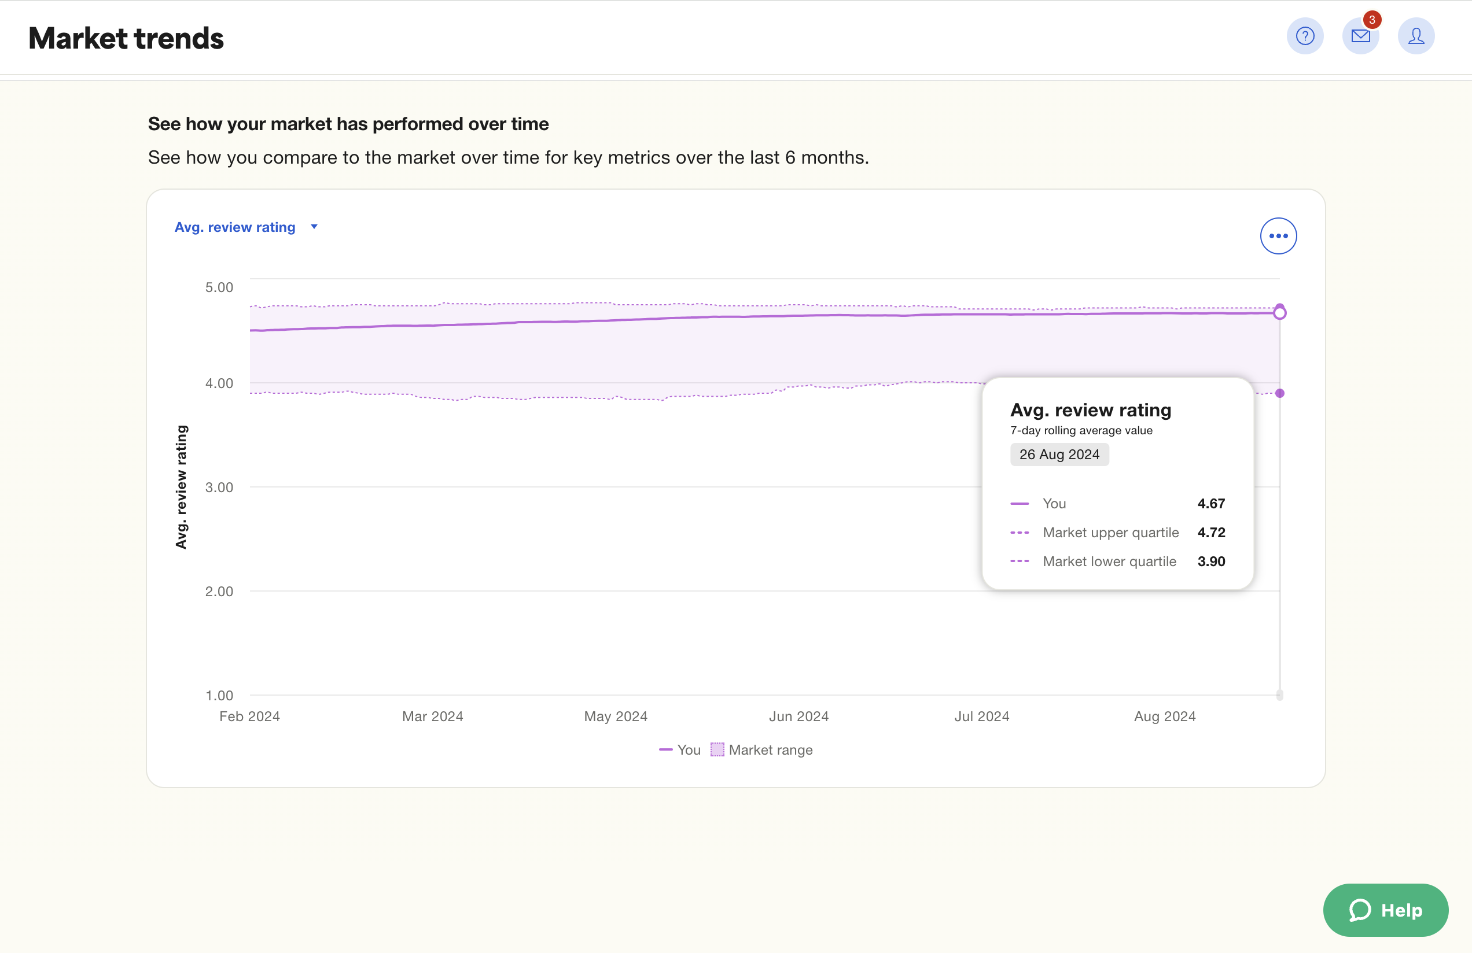The height and width of the screenshot is (953, 1472).
Task: Select the lower quartile endpoint dot
Action: [1279, 393]
